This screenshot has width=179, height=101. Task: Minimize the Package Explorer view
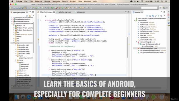click(x=30, y=12)
